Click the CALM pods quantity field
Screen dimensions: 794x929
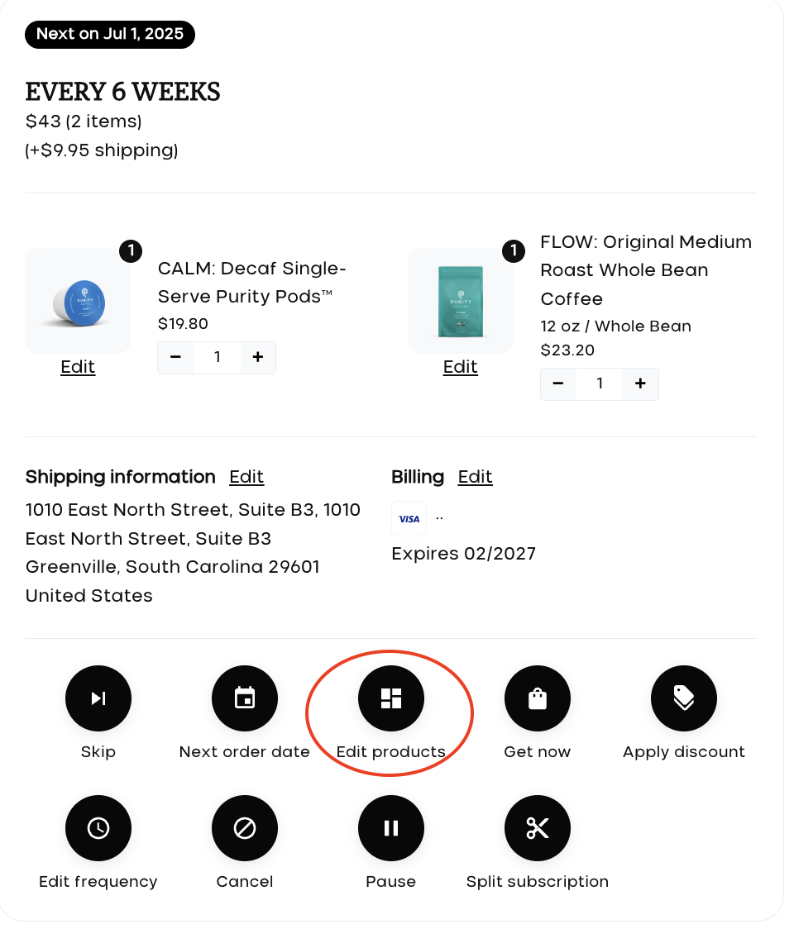pos(217,357)
